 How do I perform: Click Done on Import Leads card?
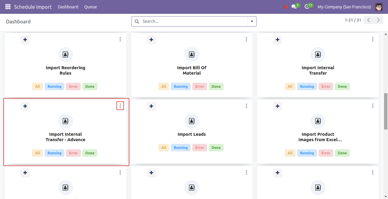[216, 148]
